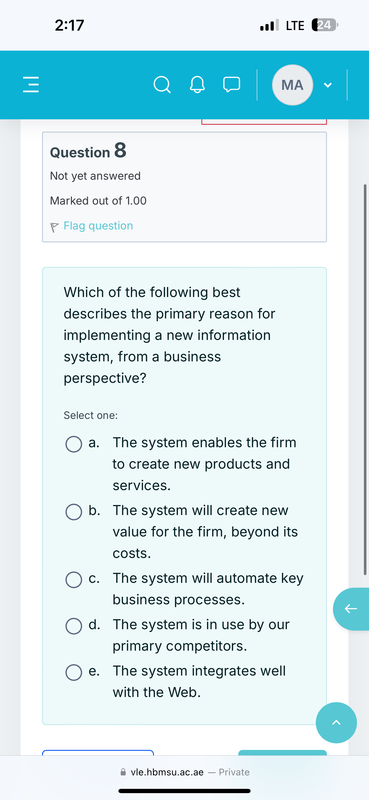Open the side drawer arrow tab

coord(352,609)
